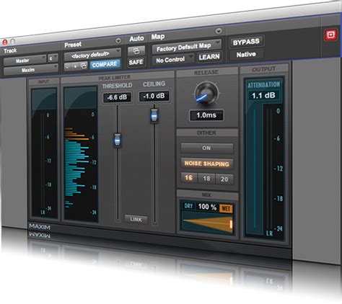Click the Mix dry/wet slider handle
The image size is (342, 304).
(231, 224)
